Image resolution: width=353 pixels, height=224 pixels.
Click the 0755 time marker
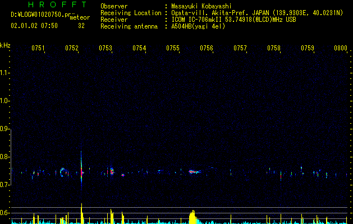coord(173,48)
